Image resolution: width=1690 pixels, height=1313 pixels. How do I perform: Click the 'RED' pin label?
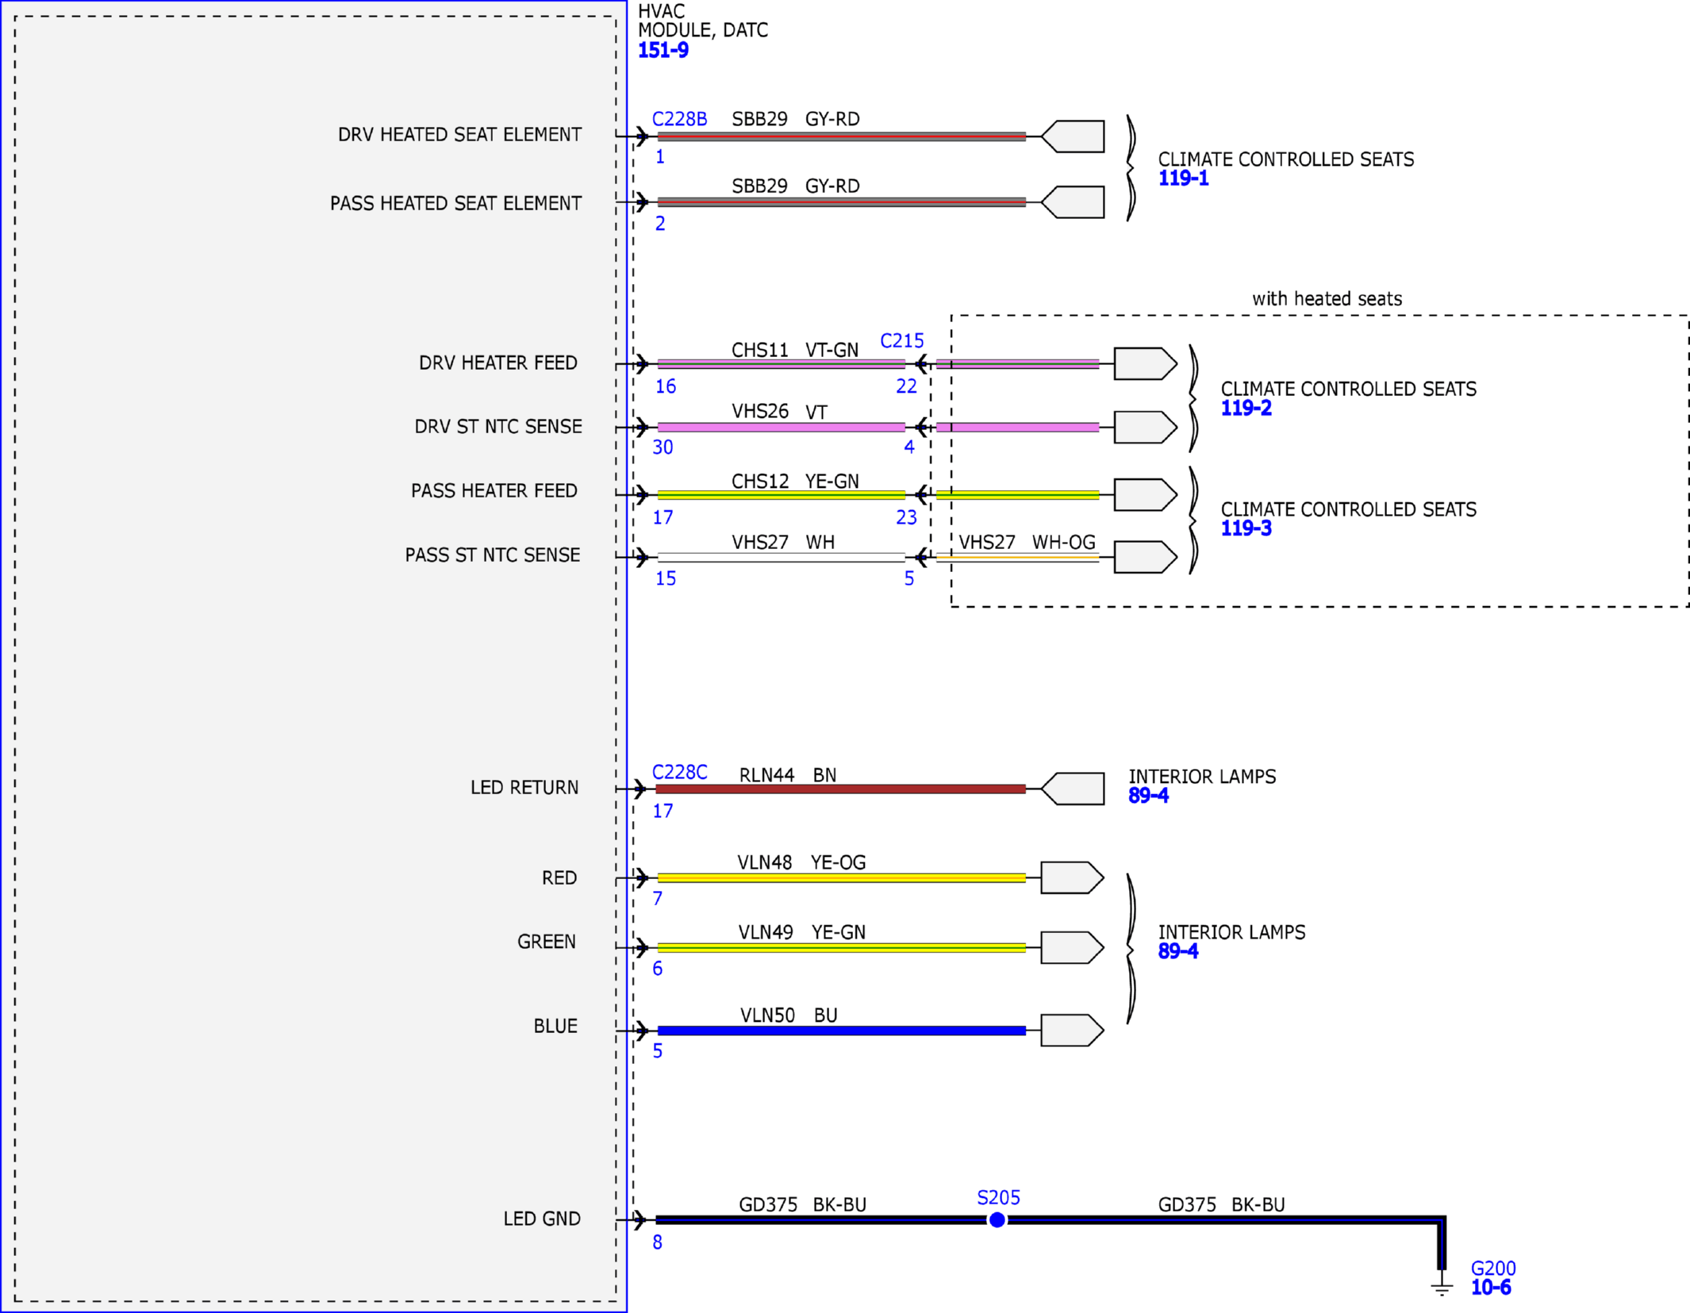[x=559, y=878]
